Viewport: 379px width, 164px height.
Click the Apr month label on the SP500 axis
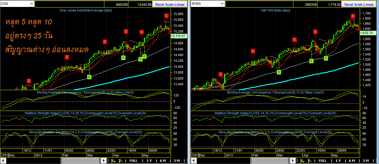[x=306, y=155]
